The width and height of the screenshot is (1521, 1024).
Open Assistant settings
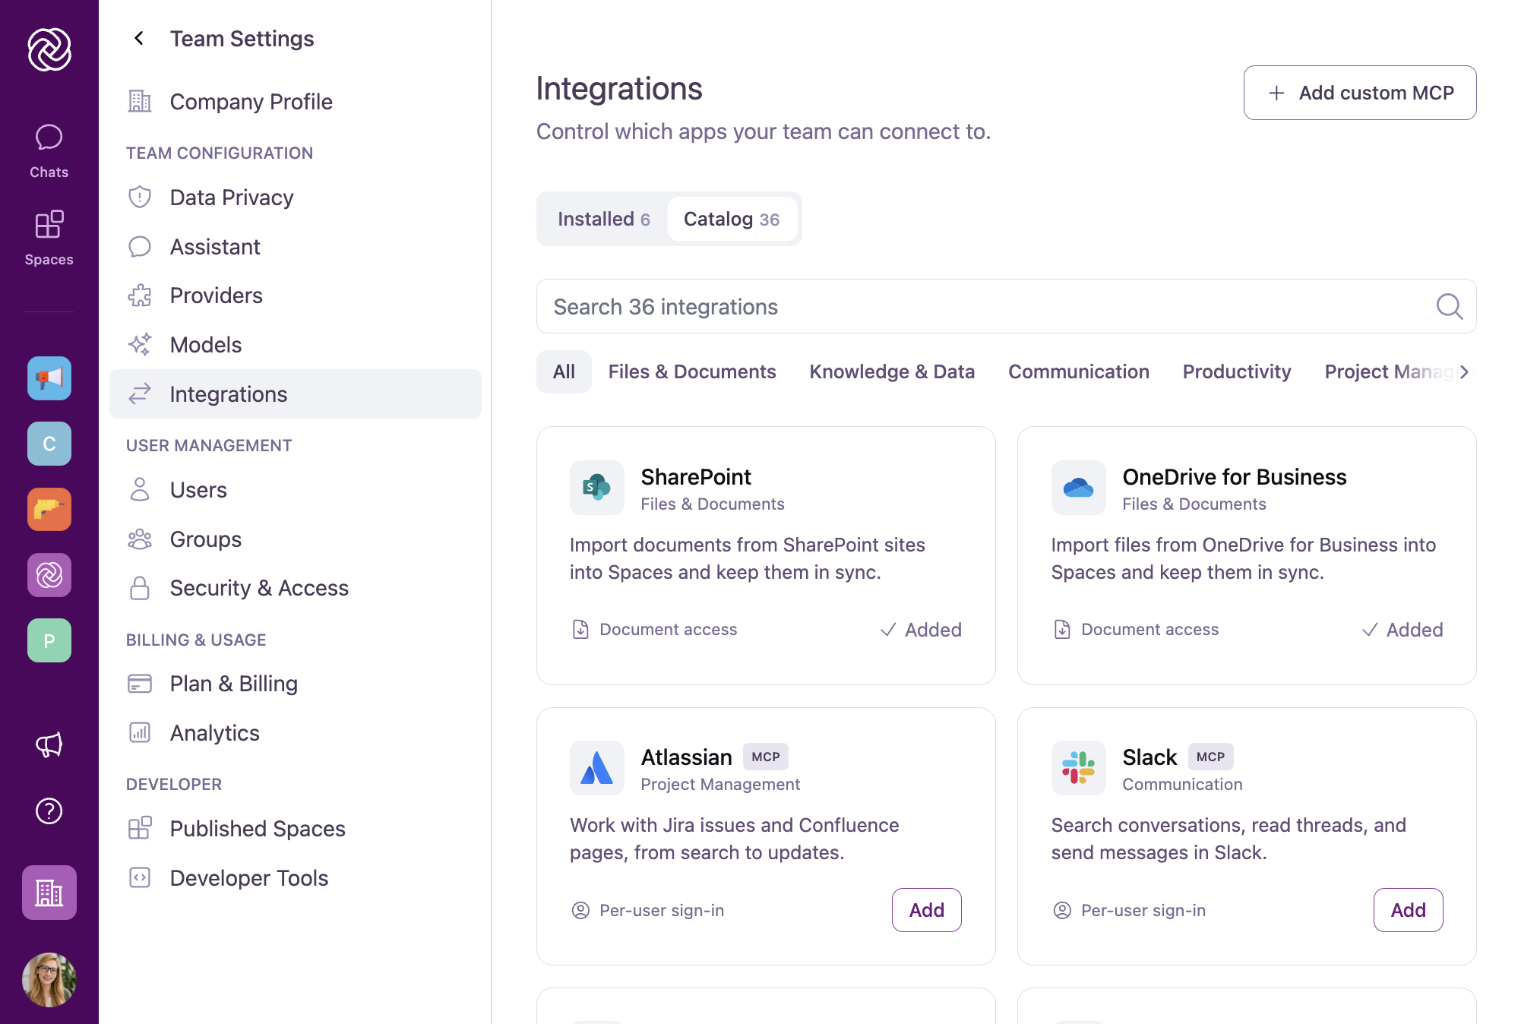296,247
